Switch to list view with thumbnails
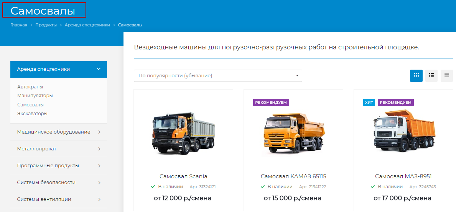The width and height of the screenshot is (456, 212). click(x=431, y=76)
